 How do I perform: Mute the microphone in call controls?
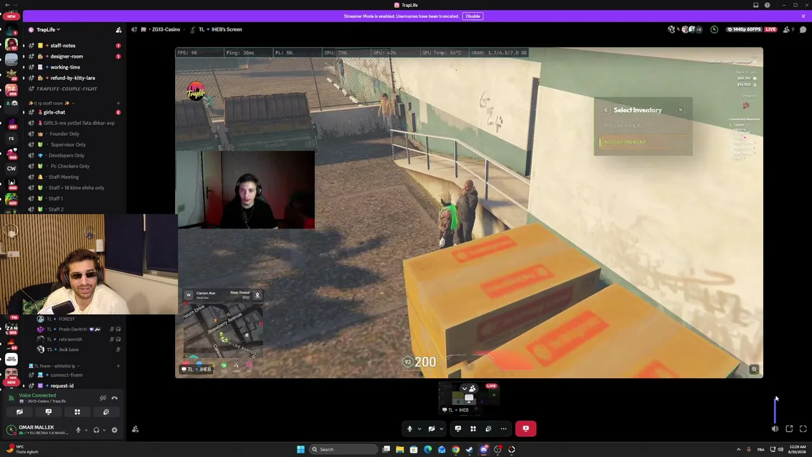(x=410, y=428)
